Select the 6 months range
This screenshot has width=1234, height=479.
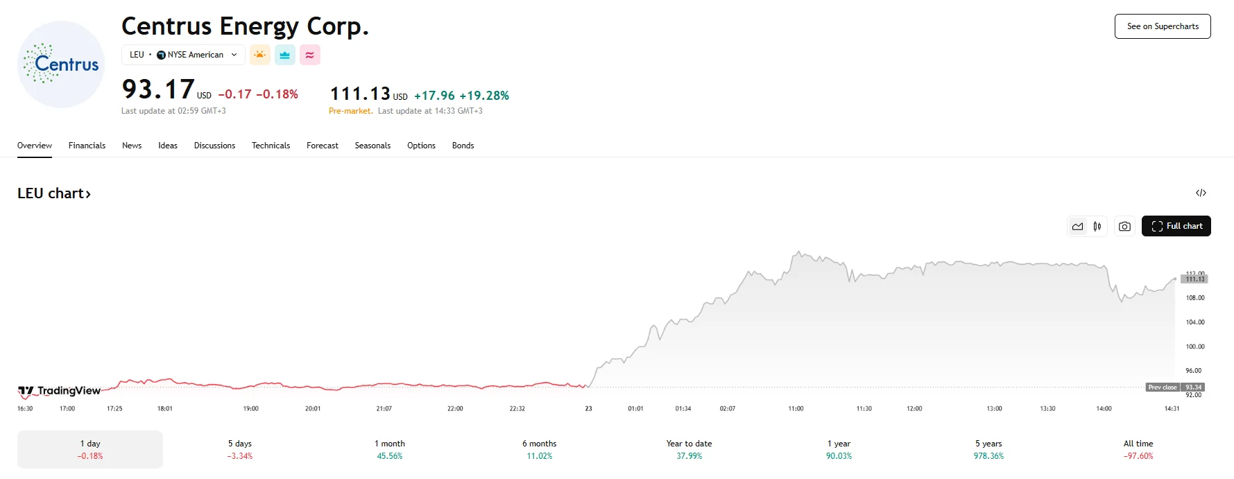(x=540, y=449)
